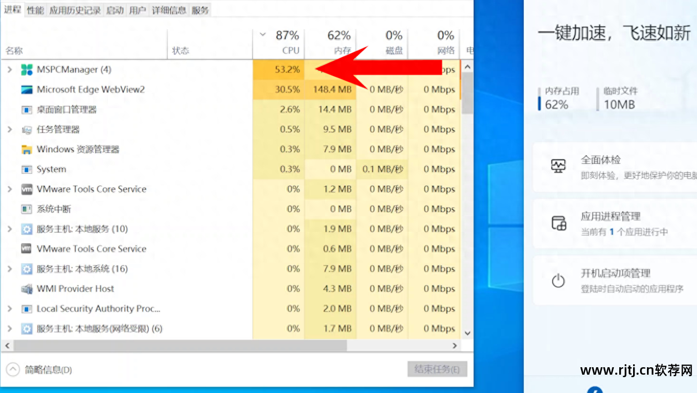Open the 启动 tab

click(115, 10)
